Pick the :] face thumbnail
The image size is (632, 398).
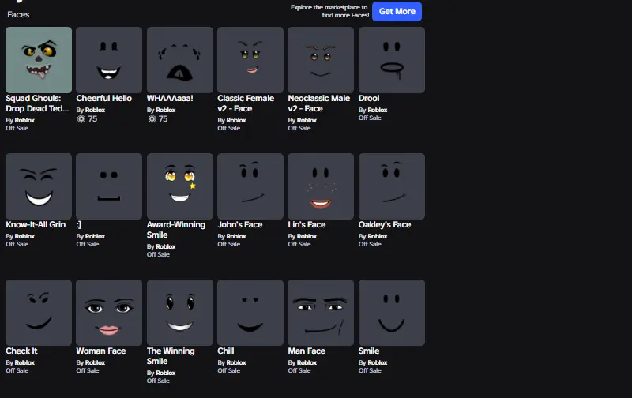(109, 186)
